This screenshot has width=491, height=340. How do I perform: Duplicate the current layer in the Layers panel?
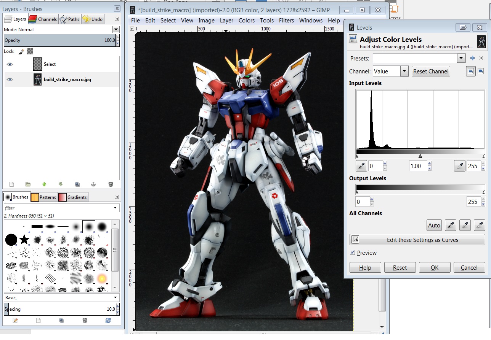click(77, 184)
